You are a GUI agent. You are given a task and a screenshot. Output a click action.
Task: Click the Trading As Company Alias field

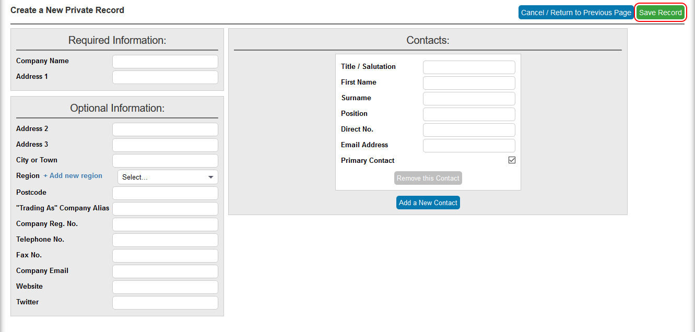pos(165,209)
